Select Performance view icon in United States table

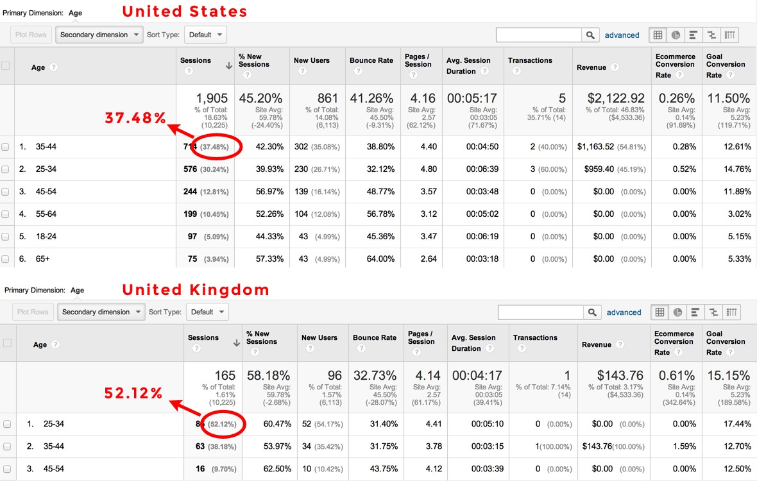click(x=693, y=35)
